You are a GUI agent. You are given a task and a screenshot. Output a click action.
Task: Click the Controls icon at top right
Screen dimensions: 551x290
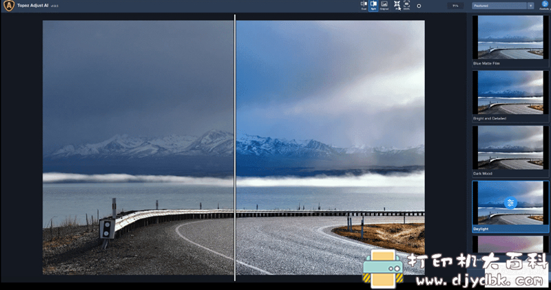click(x=544, y=5)
